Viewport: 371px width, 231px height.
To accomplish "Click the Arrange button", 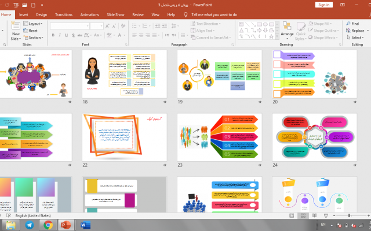I will (287, 29).
